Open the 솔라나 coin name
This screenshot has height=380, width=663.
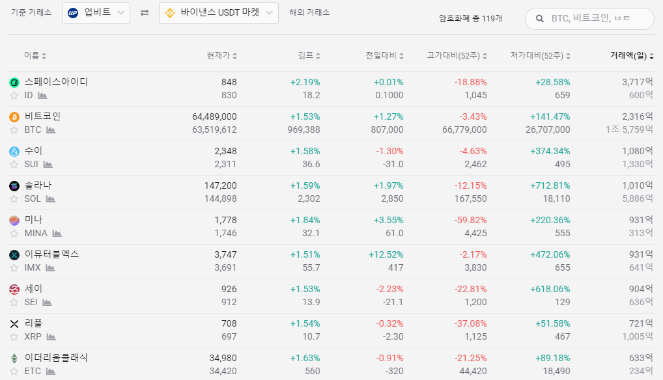click(x=38, y=185)
